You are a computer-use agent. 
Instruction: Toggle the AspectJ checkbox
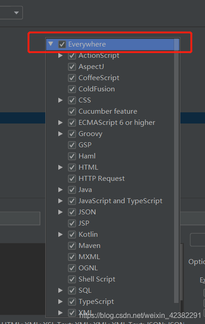pyautogui.click(x=72, y=67)
